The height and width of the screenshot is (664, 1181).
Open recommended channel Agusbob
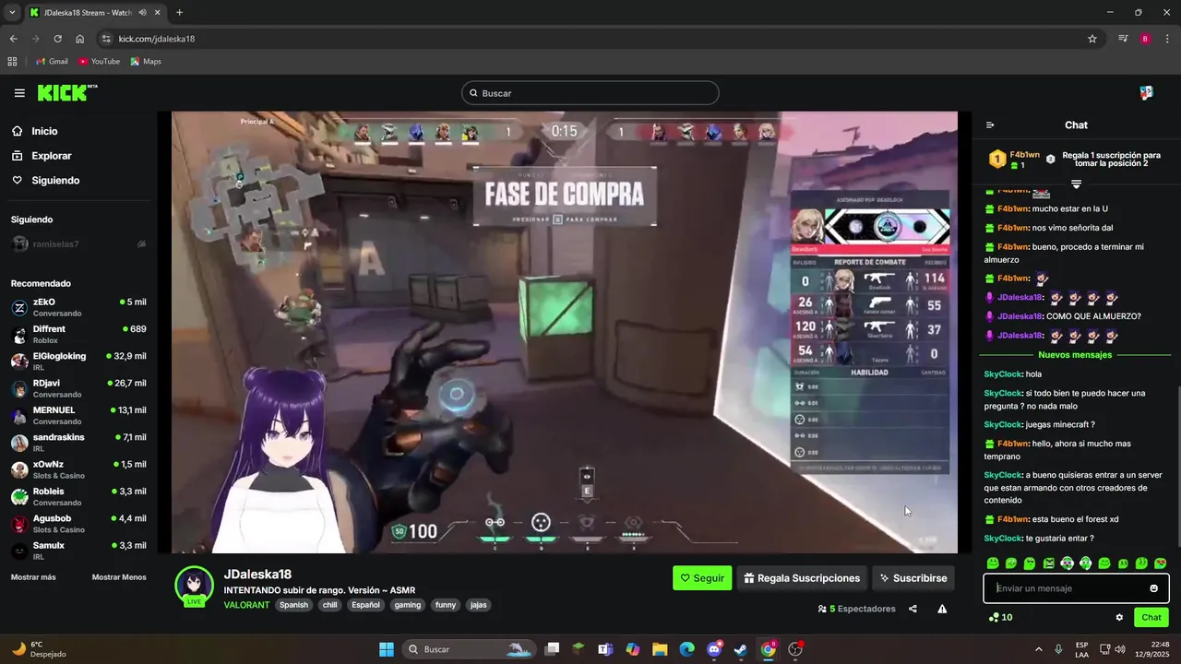tap(78, 524)
